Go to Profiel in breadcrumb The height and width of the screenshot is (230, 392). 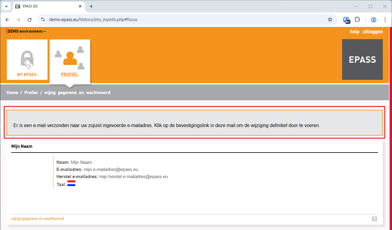coord(31,93)
